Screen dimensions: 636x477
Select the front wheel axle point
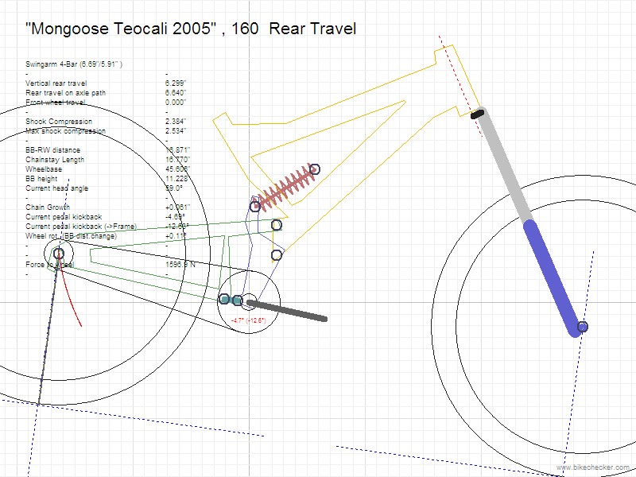[x=582, y=327]
